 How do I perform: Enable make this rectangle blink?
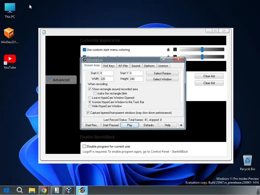[x=95, y=93]
